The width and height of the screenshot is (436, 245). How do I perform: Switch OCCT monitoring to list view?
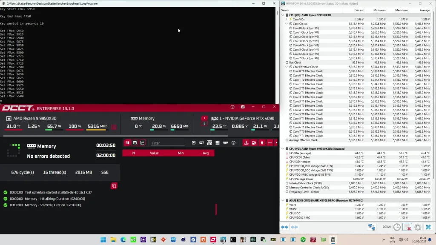(x=127, y=143)
